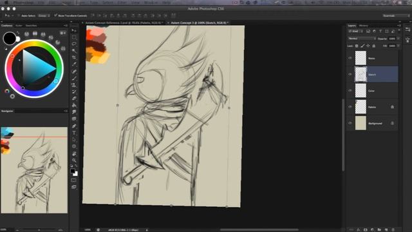Image resolution: width=412 pixels, height=232 pixels.
Task: Hide the Background layer eye icon
Action: (350, 123)
